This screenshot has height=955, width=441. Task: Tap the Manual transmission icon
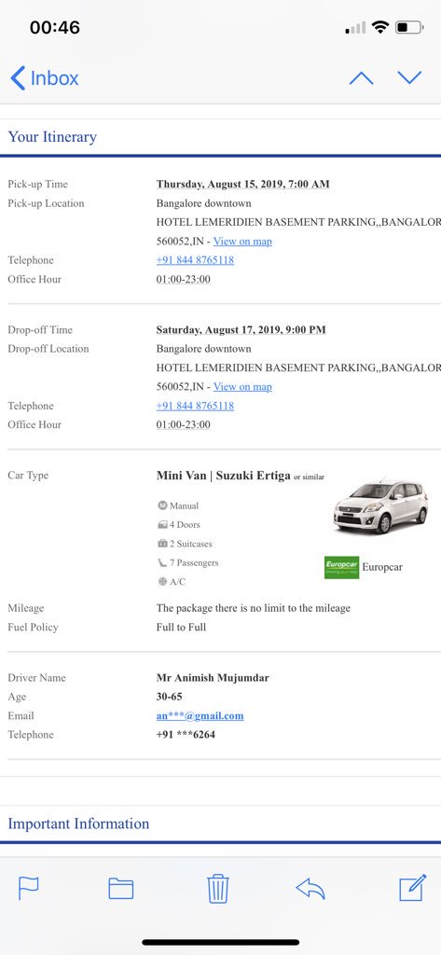162,505
